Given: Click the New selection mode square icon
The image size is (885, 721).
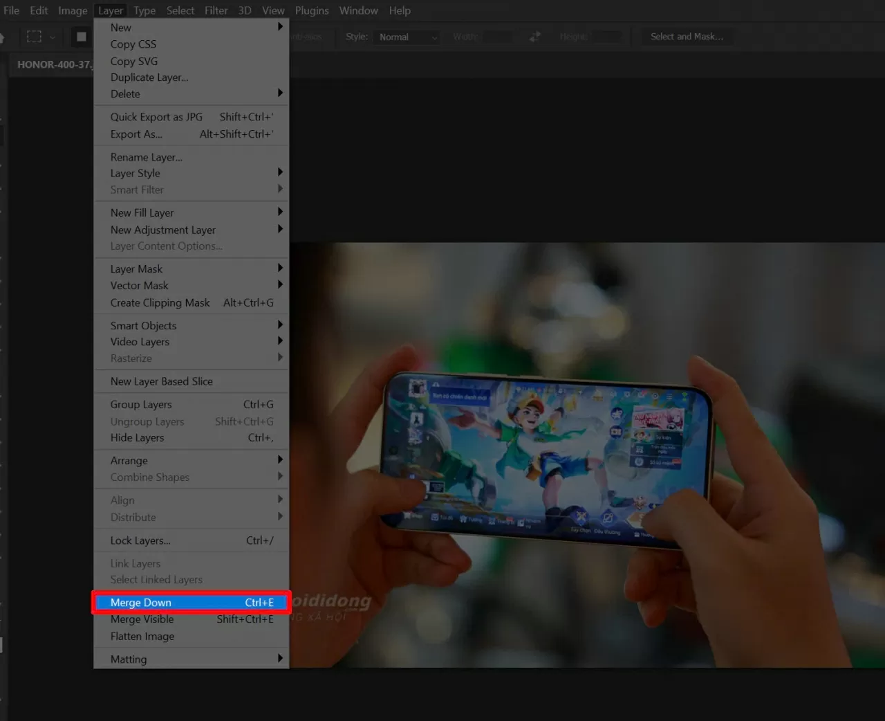Looking at the screenshot, I should 82,37.
